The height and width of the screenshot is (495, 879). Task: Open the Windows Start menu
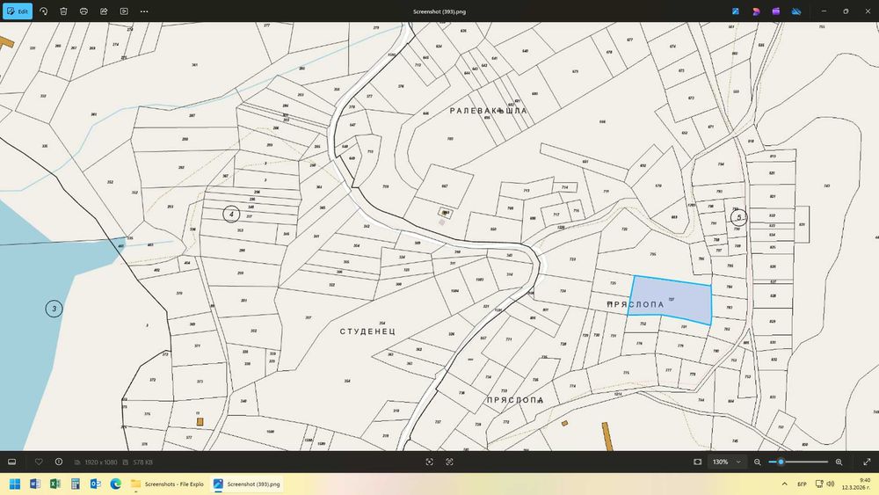point(15,484)
